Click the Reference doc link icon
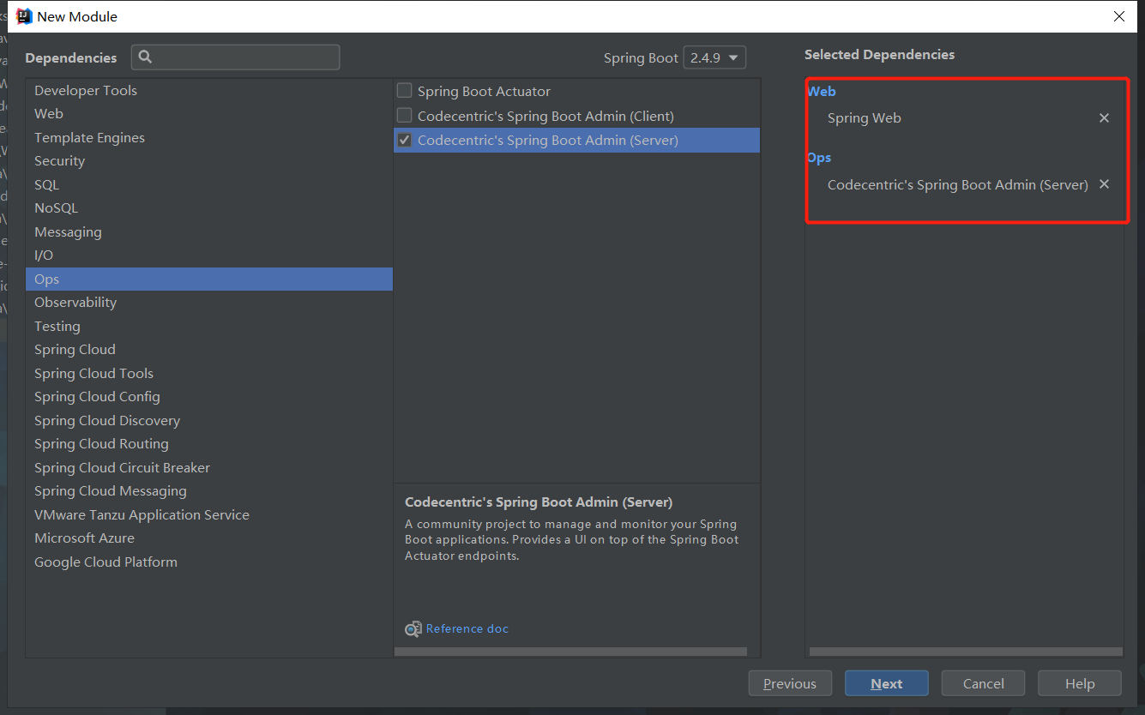The width and height of the screenshot is (1145, 715). [x=413, y=629]
